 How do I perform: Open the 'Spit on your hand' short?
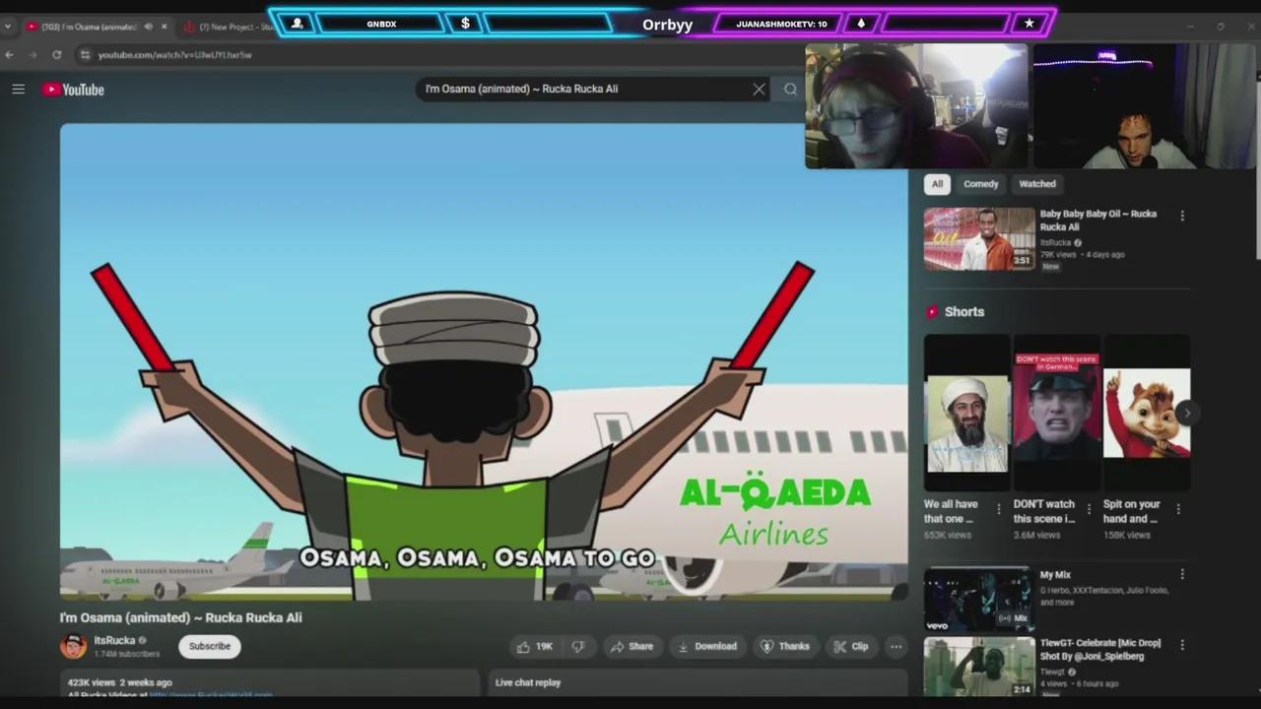point(1147,414)
